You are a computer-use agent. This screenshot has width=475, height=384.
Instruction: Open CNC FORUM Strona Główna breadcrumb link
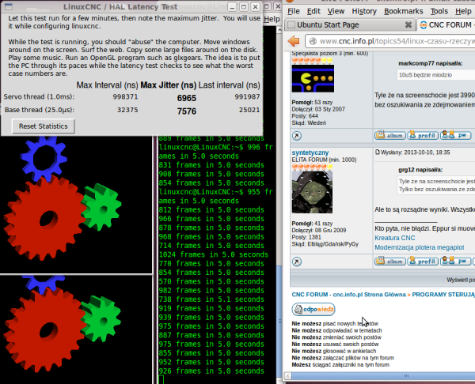click(348, 295)
